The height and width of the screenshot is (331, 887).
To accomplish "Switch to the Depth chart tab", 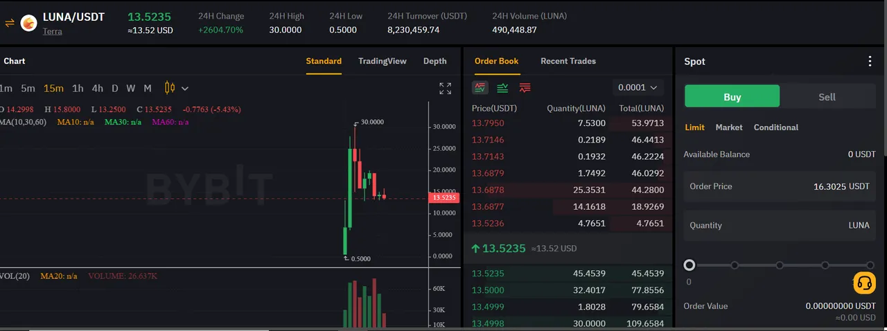I will click(x=435, y=61).
